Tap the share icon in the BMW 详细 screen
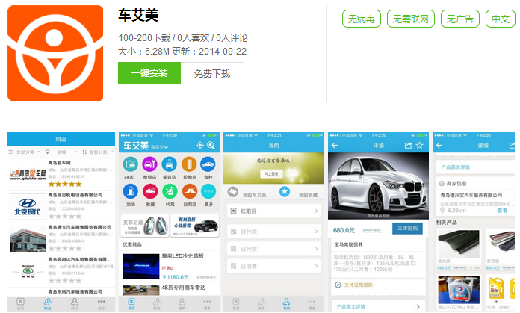The image size is (520, 313). coord(408,145)
